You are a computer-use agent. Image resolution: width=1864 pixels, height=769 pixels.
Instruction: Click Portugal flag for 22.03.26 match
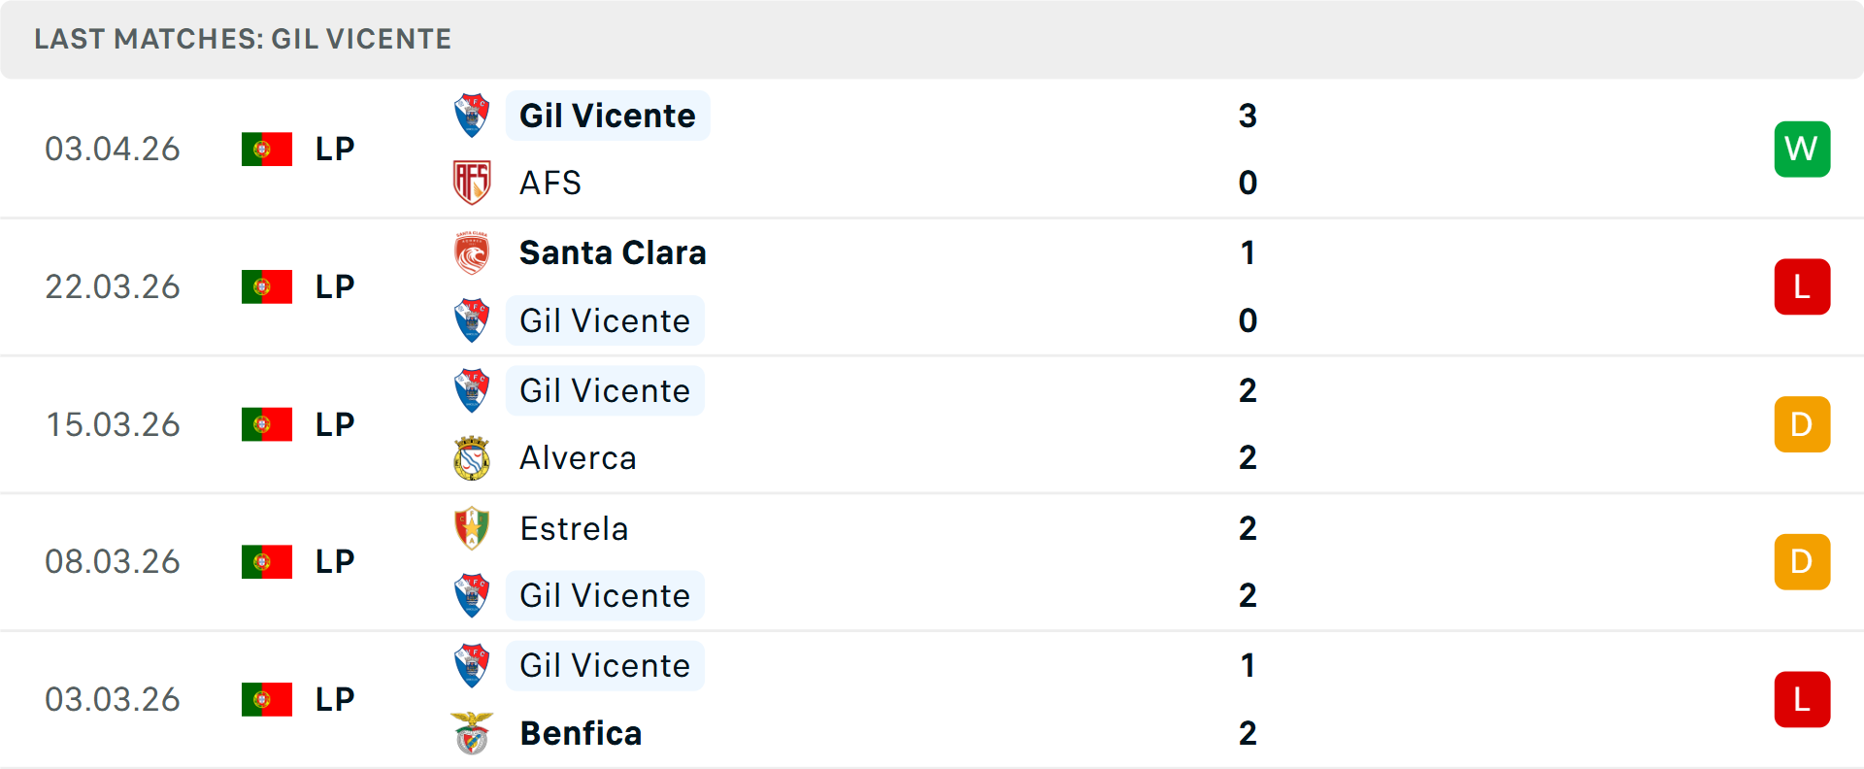(267, 287)
